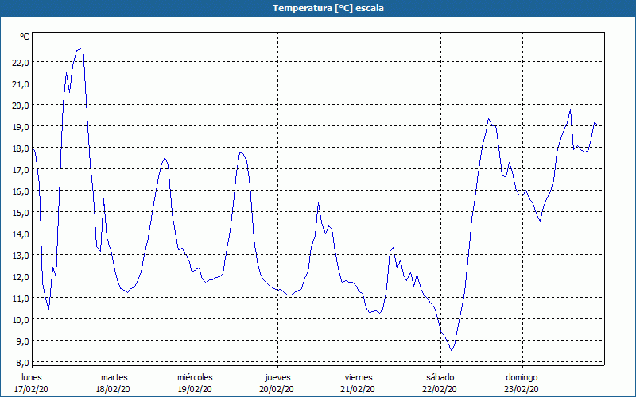Screen dimensions: 636x397
Task: Click the 'jueves' day label
Action: [x=277, y=377]
